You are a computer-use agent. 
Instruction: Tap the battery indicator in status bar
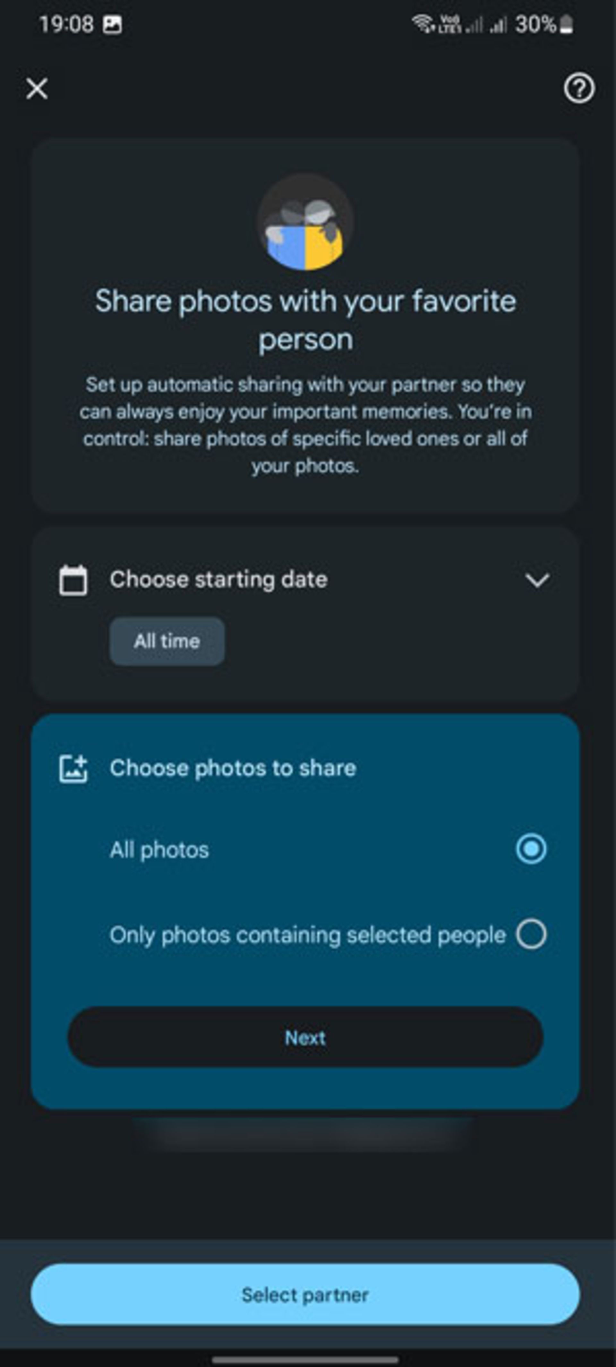[x=567, y=24]
